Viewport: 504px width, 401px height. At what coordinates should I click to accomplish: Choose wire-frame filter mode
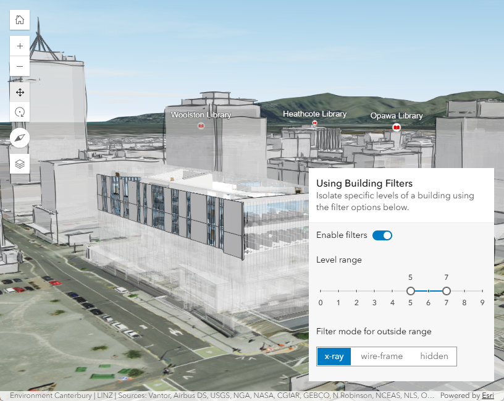pyautogui.click(x=382, y=357)
